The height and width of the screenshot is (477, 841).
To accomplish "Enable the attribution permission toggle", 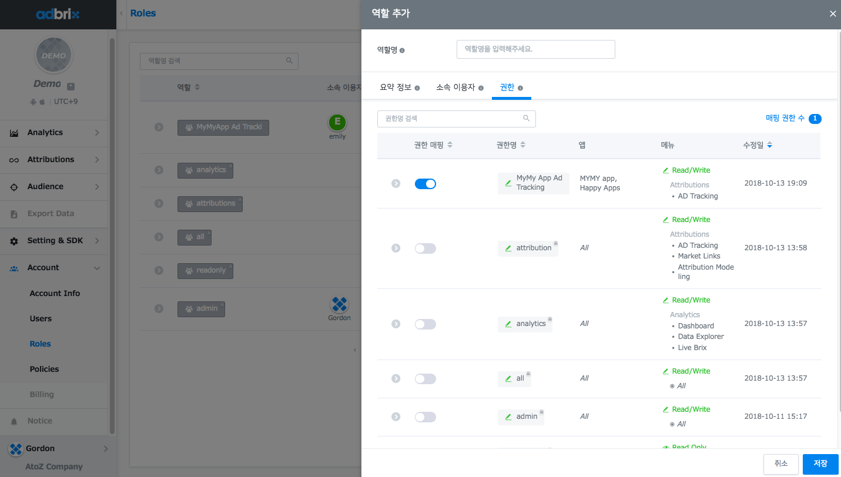I will point(425,248).
